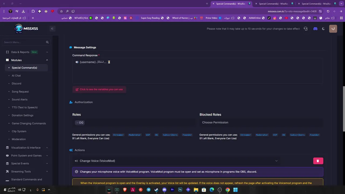Select Special Command(s) in sidebar
Screen dimensions: 345x194
click(26, 68)
